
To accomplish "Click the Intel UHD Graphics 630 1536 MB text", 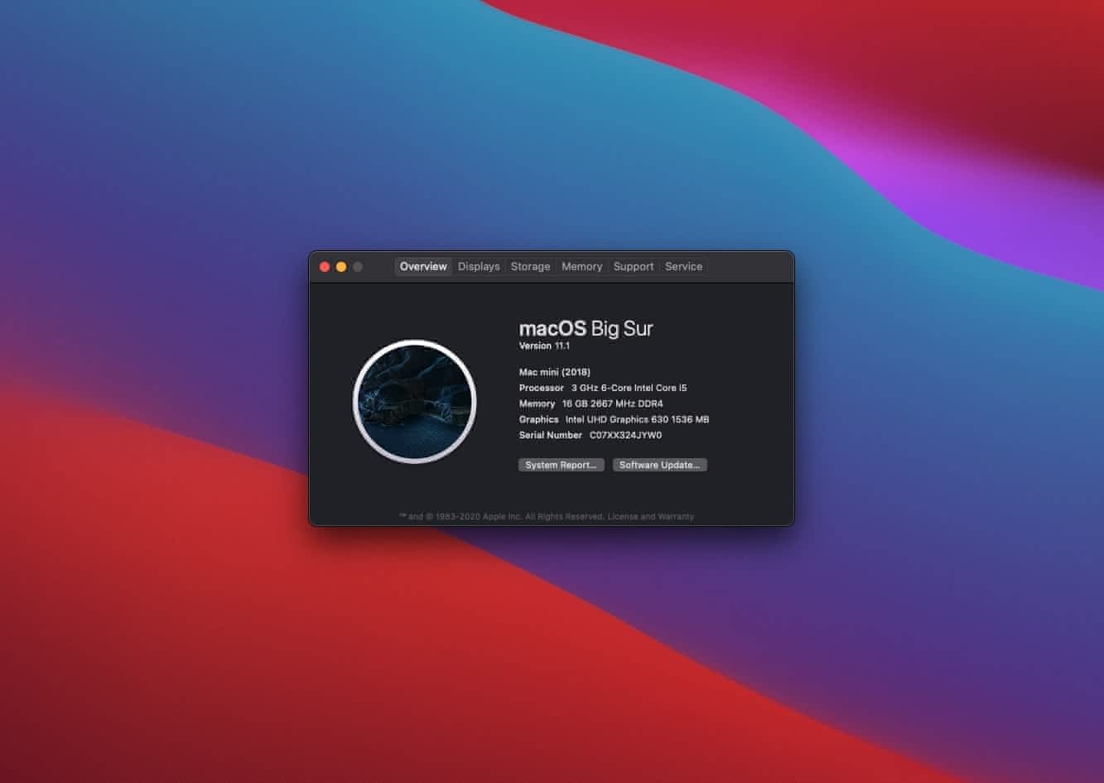I will tap(637, 419).
